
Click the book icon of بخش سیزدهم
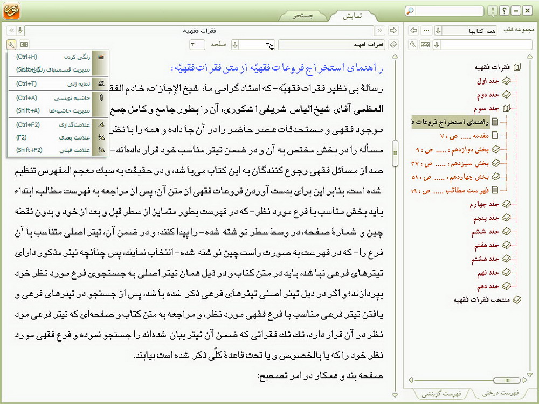[496, 163]
